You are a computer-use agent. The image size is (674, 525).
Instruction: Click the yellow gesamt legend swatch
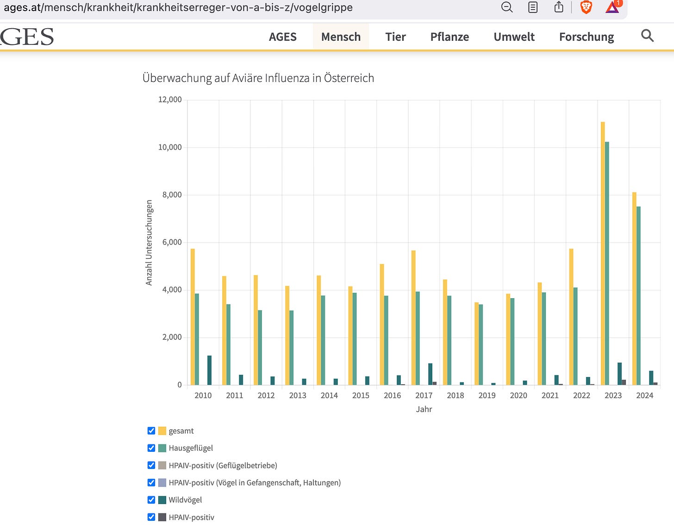pos(162,431)
